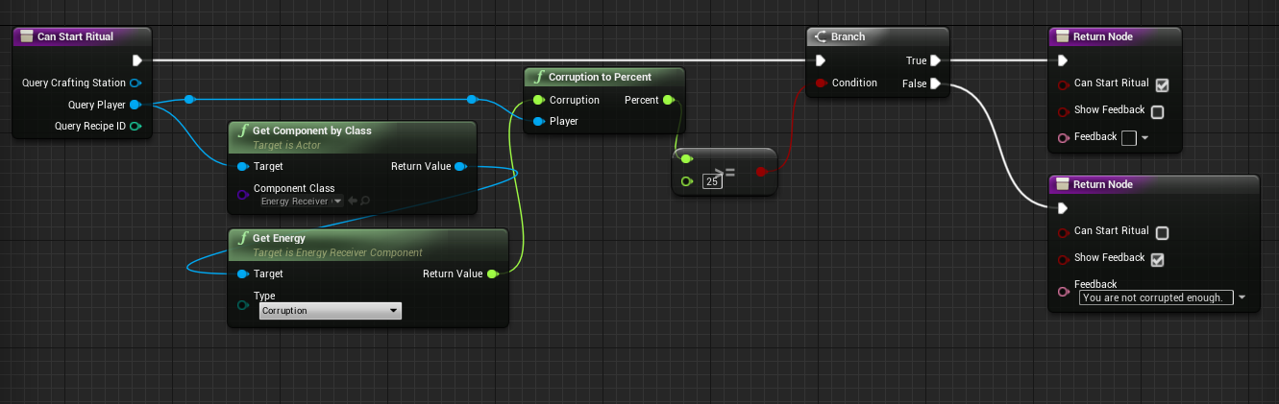Screen dimensions: 1279x404
Task: Expand the Feedback arrow in upper Return Node
Action: (1145, 138)
